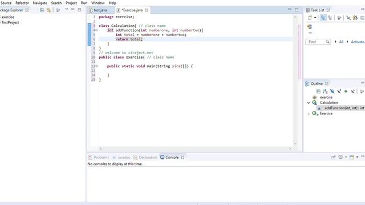Focus on Workweek in Task List
The width and height of the screenshot is (365, 205).
(339, 18)
